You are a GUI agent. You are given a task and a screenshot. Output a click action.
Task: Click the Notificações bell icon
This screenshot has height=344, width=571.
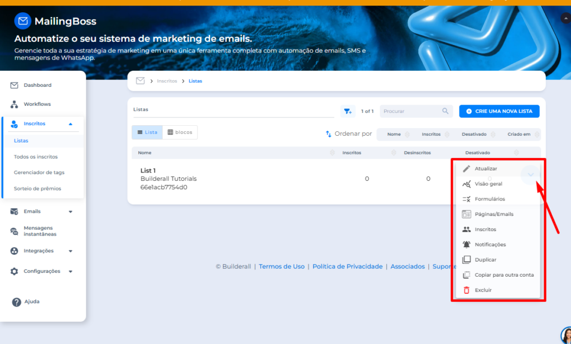coord(467,244)
